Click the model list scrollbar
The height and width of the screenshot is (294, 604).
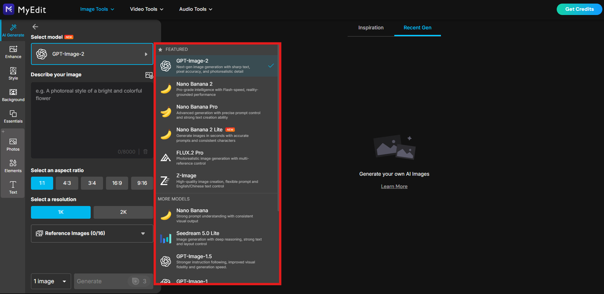(278, 128)
